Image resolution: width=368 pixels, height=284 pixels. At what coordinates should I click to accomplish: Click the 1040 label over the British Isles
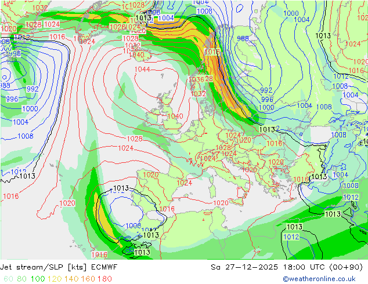[175, 116]
